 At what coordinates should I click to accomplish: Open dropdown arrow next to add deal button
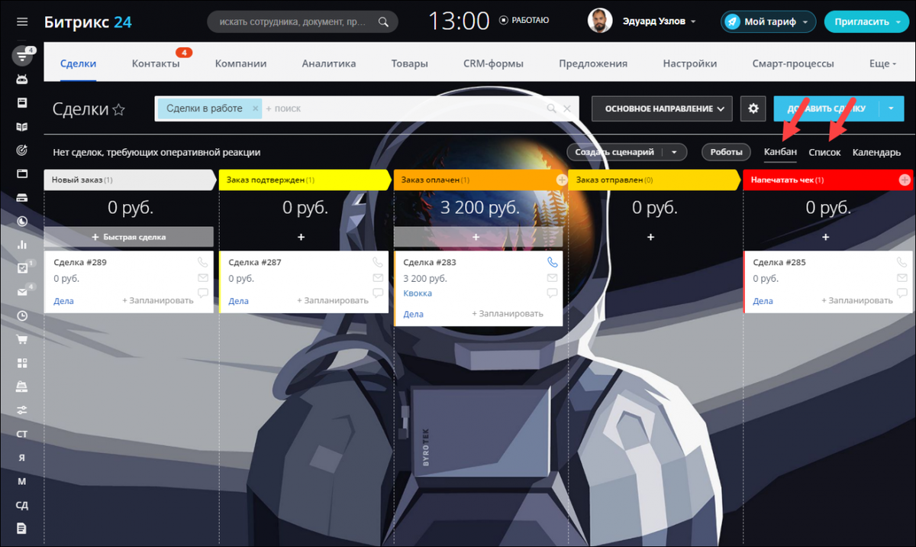point(891,108)
